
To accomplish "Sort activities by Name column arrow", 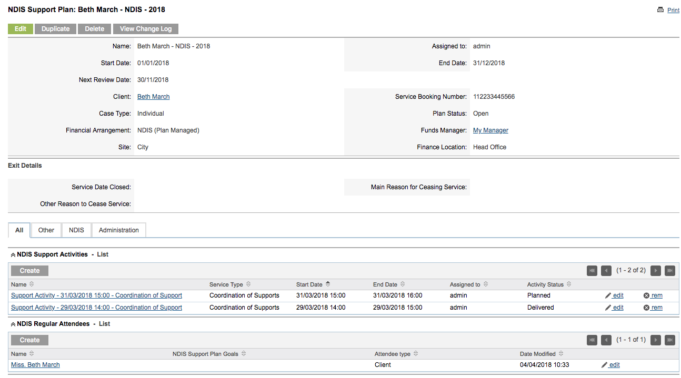I will tap(31, 284).
